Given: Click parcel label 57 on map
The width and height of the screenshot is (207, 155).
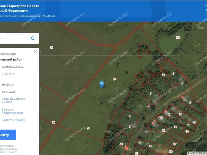Looking at the screenshot, I should coord(175,144).
